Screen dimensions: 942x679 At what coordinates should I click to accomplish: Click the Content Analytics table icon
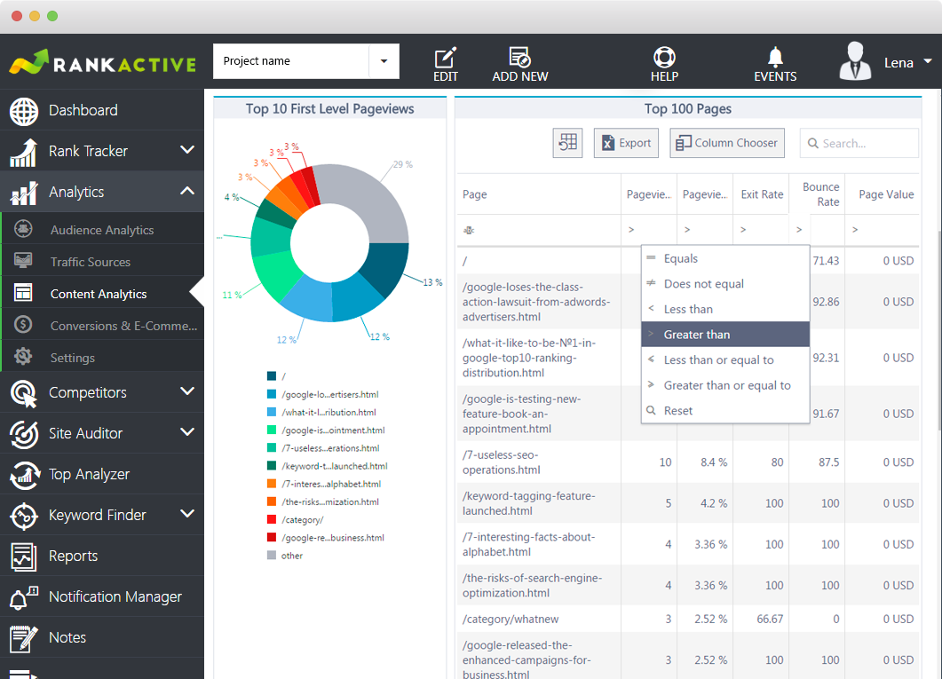(23, 292)
